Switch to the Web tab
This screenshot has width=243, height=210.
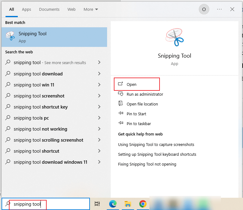click(x=71, y=10)
